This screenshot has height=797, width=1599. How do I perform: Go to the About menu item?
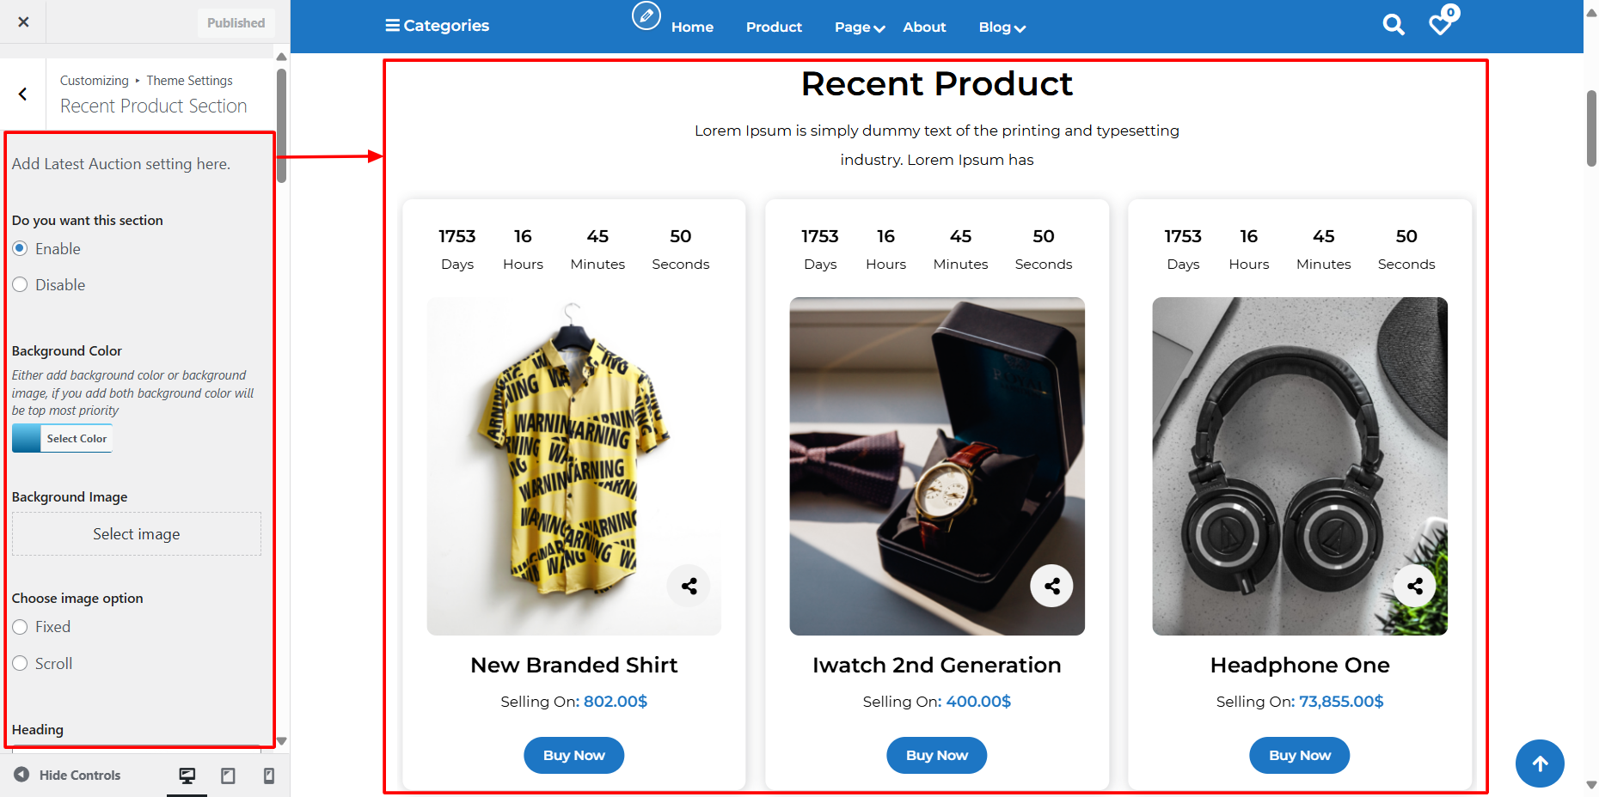pyautogui.click(x=924, y=27)
